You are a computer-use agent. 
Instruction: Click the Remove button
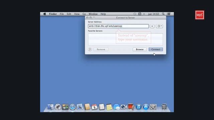click(101, 49)
